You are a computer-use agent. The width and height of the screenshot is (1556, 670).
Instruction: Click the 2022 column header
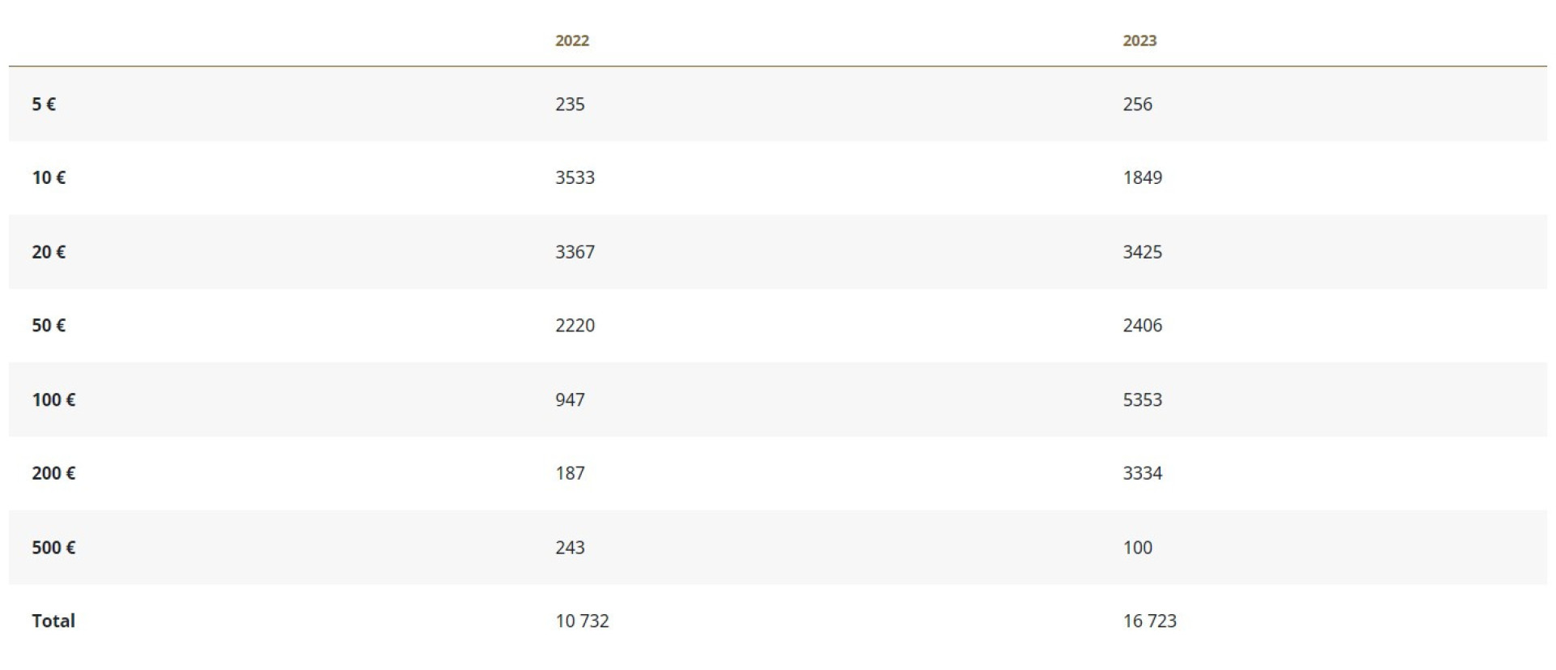click(571, 41)
